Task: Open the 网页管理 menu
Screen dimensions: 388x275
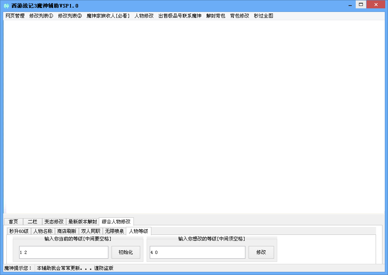Action: [x=15, y=16]
